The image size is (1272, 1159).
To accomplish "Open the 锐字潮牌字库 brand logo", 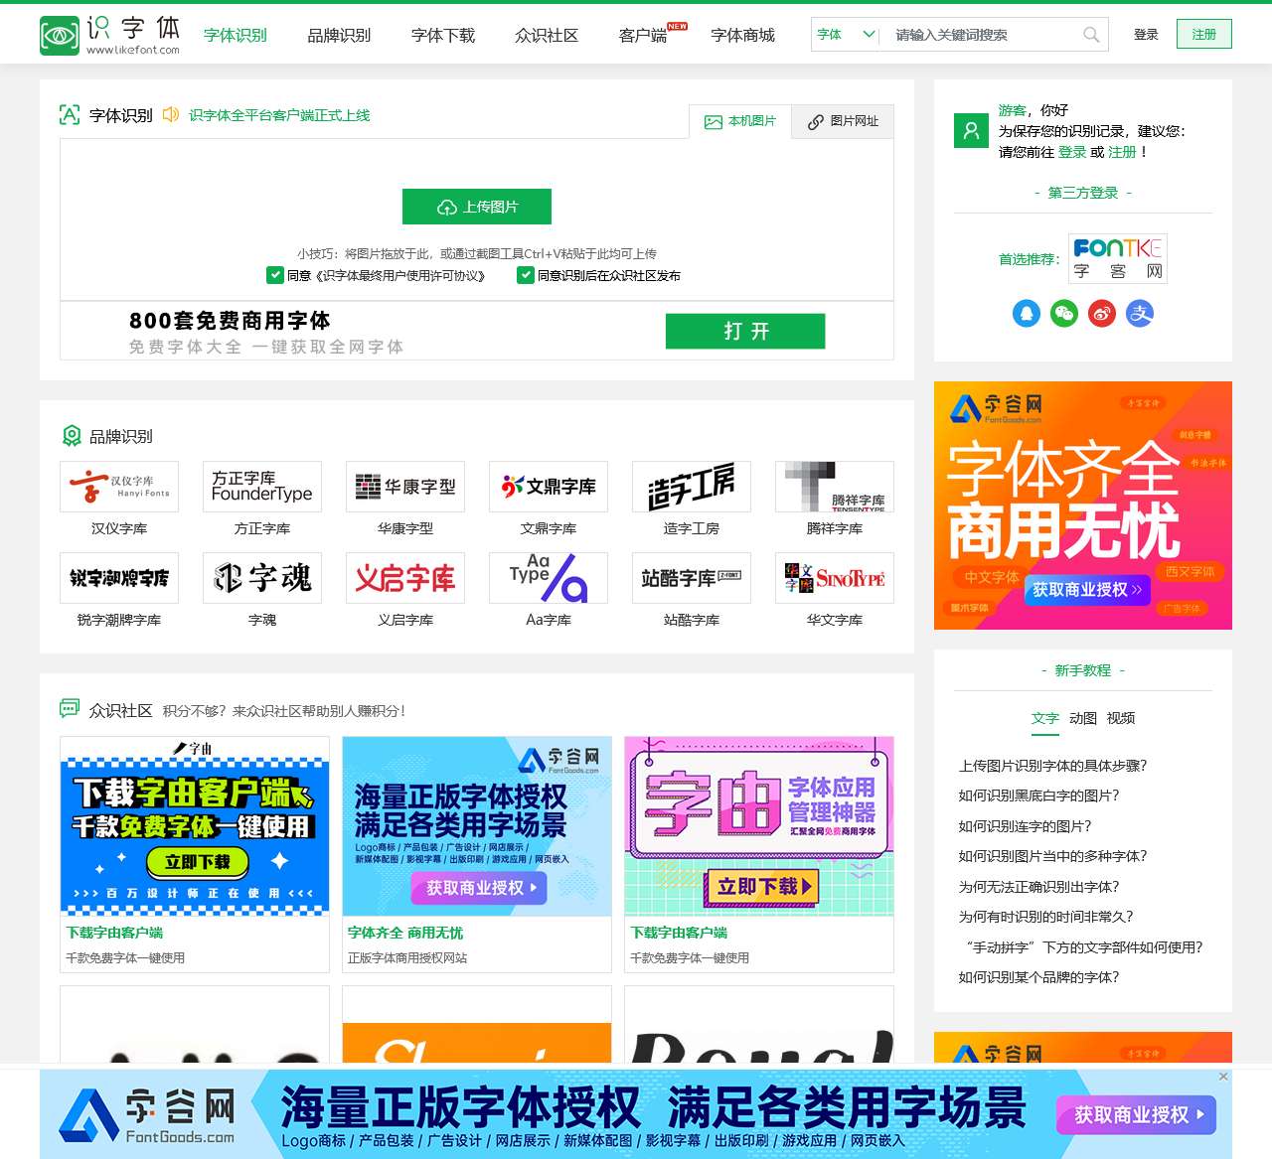I will pos(119,578).
